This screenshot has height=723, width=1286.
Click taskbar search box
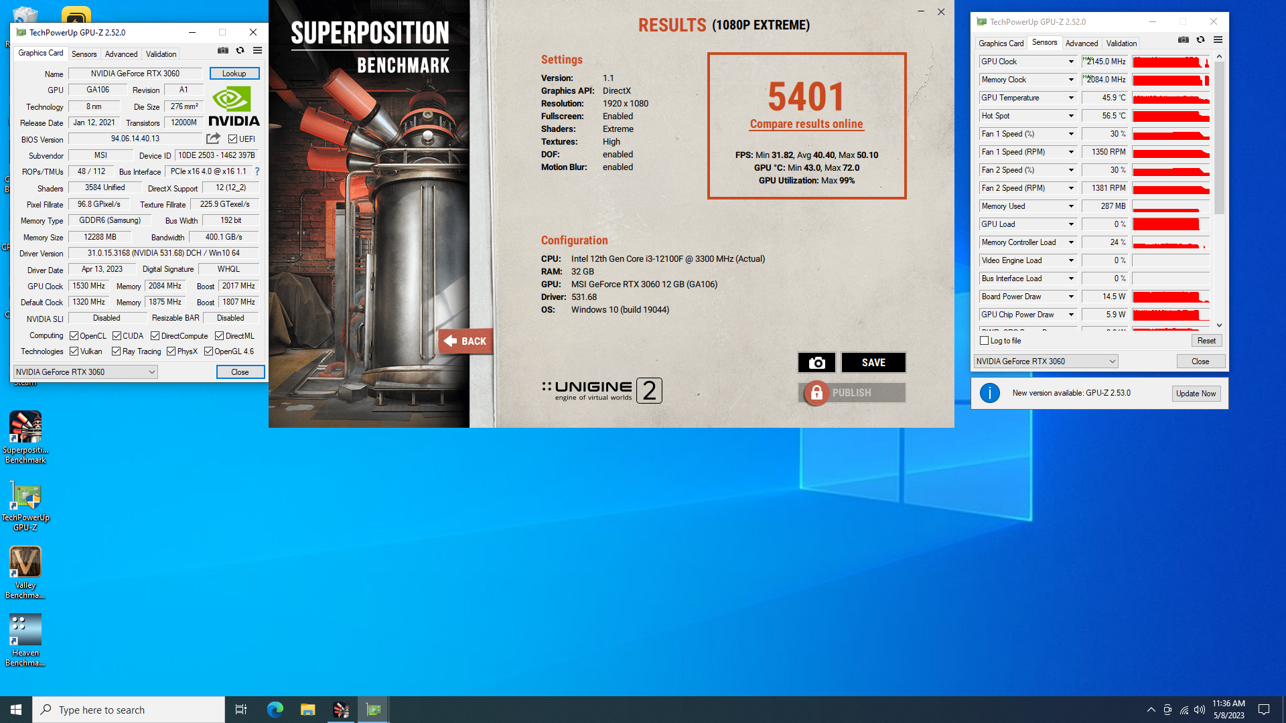tap(129, 710)
